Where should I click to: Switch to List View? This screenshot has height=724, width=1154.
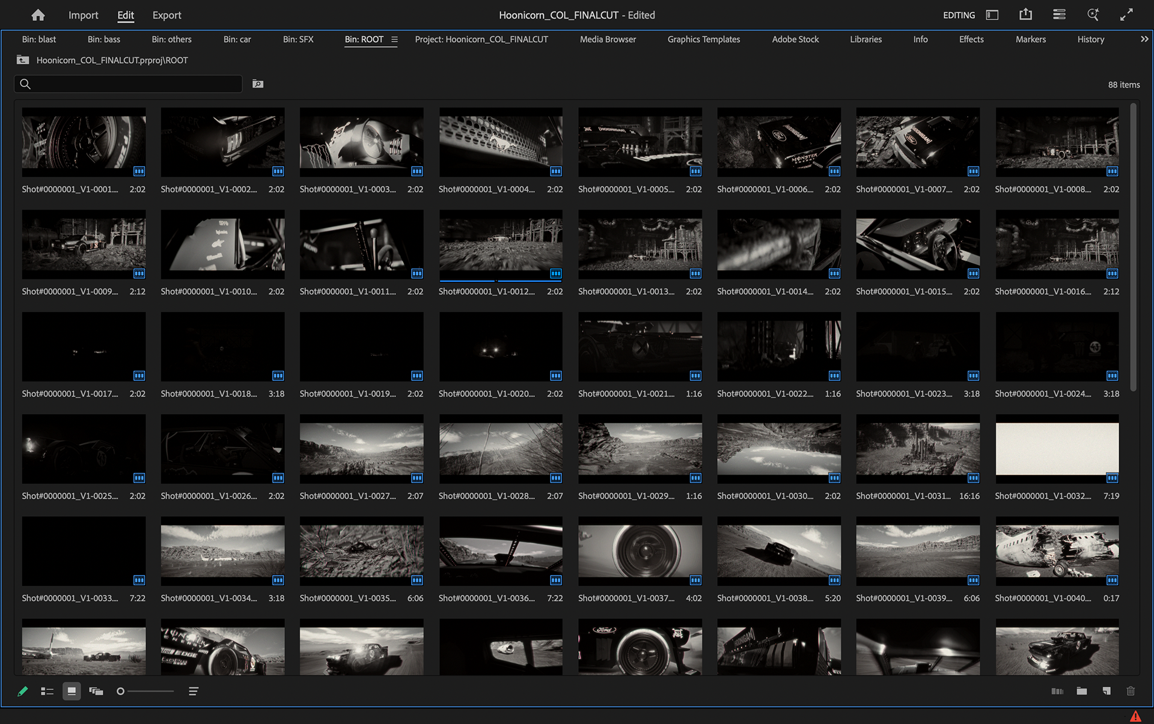pyautogui.click(x=47, y=691)
